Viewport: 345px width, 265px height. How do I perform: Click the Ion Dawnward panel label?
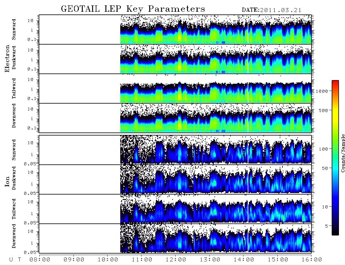(x=14, y=236)
